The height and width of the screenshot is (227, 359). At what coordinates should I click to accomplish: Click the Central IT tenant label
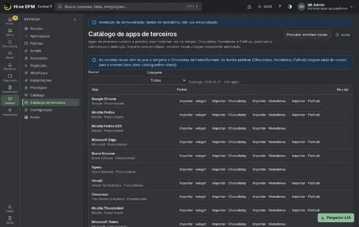click(45, 6)
